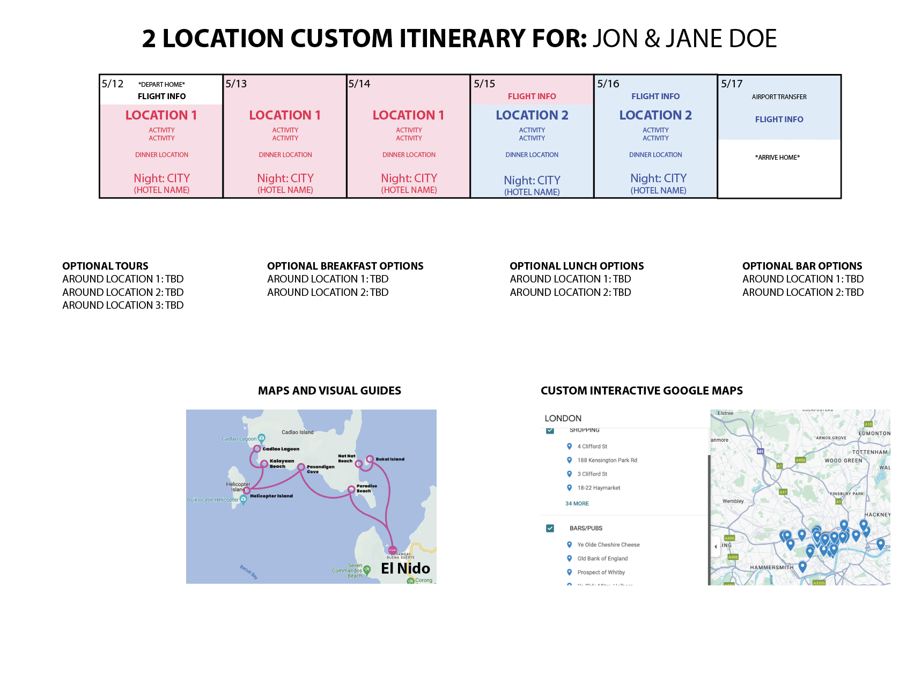Screen dimensions: 914x699
Task: Click the LONDON map title
Action: (x=563, y=418)
